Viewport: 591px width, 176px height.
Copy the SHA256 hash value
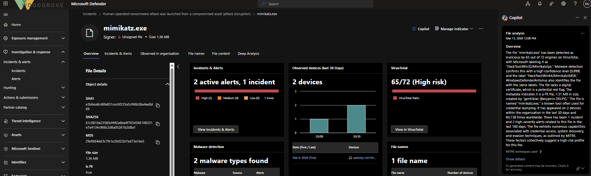point(158,124)
